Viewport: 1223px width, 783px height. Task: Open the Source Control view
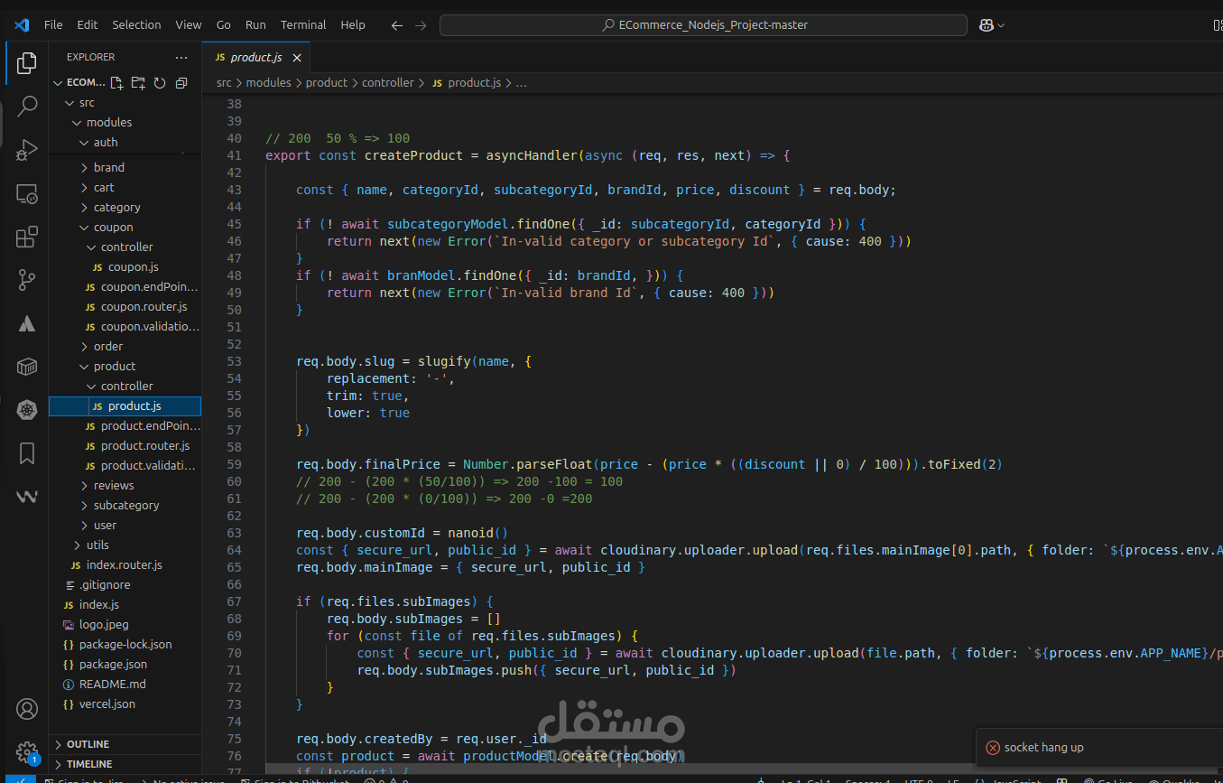pos(27,280)
